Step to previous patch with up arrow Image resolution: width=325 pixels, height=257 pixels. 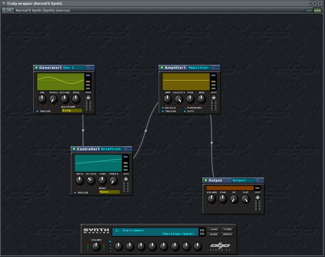click(202, 230)
